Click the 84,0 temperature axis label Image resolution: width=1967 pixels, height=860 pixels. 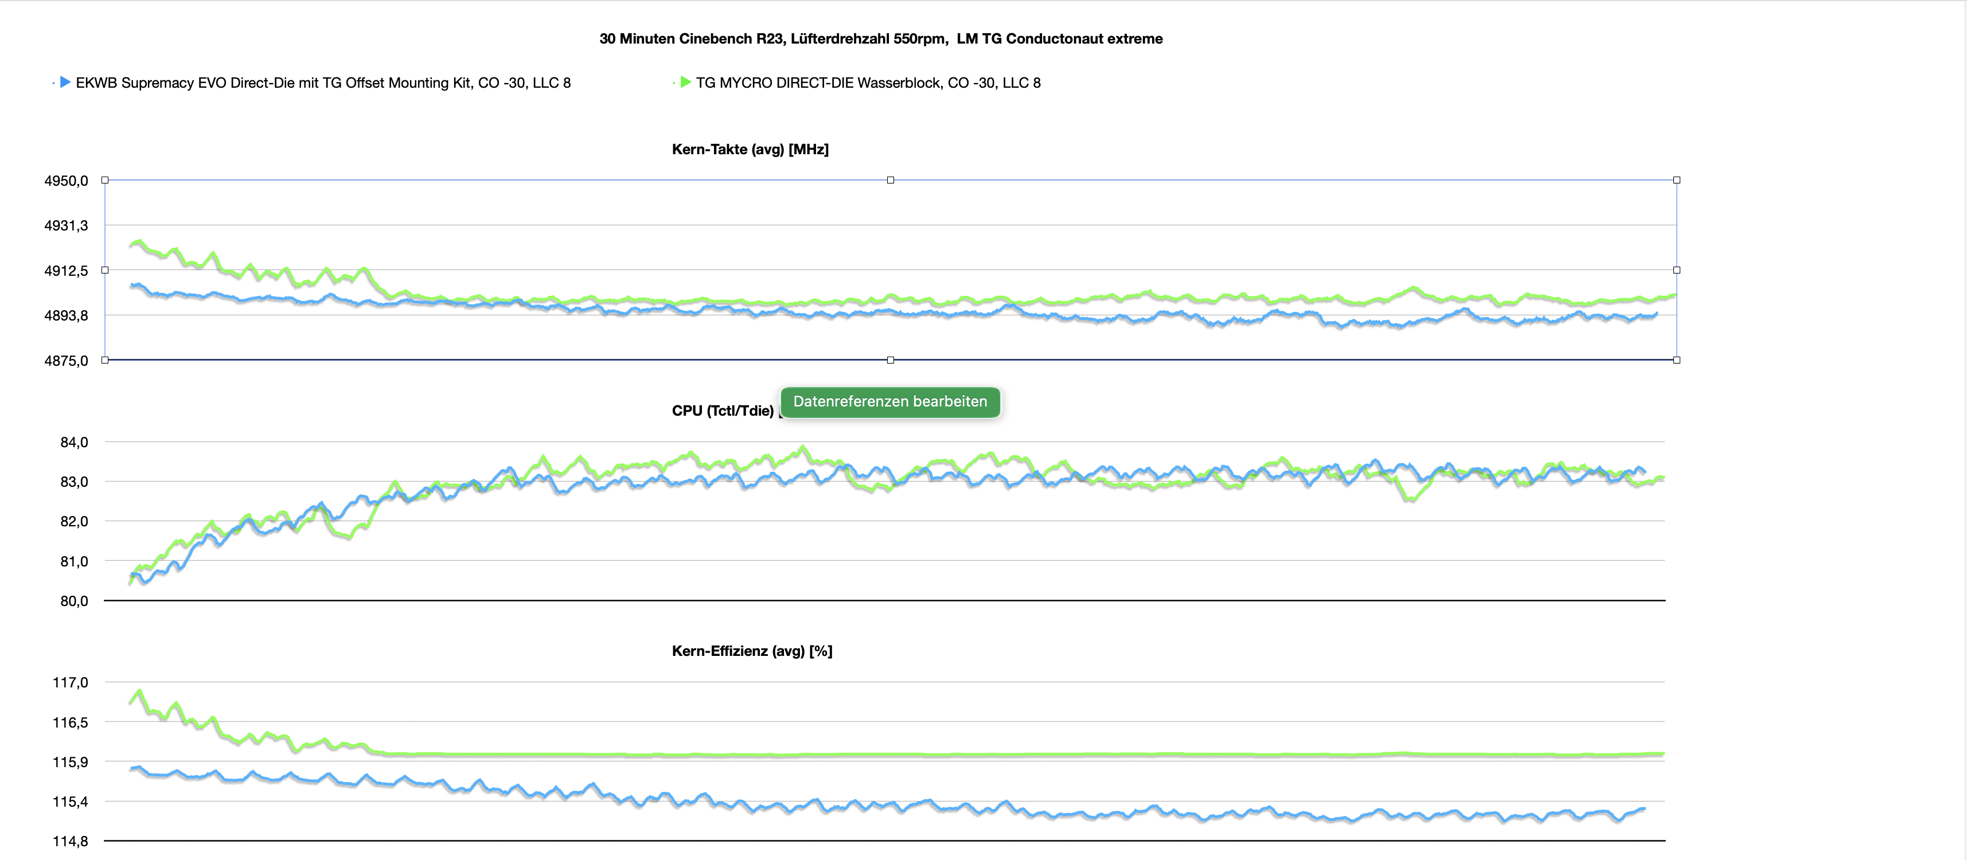(x=74, y=442)
